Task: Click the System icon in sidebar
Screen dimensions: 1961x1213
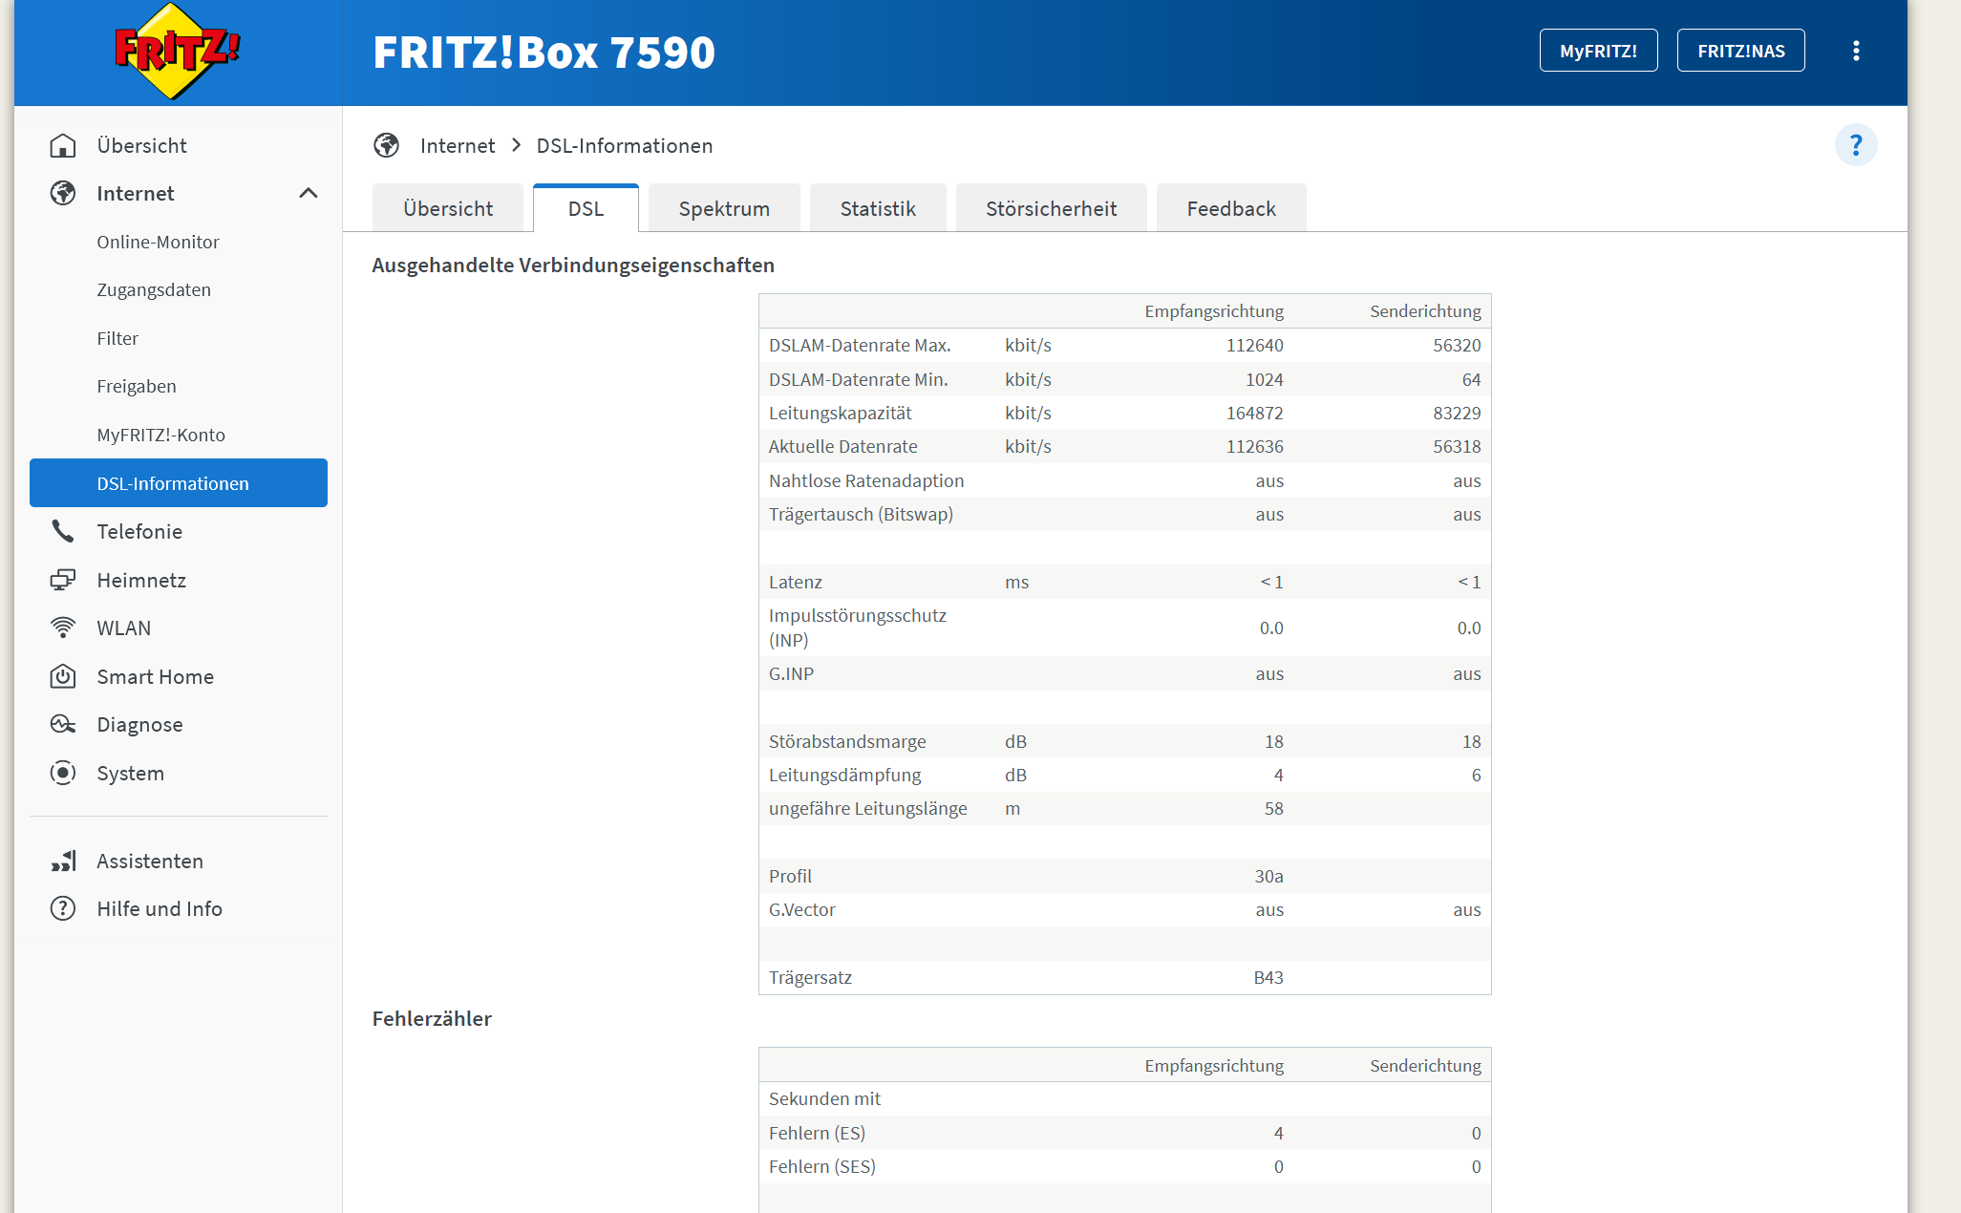Action: pyautogui.click(x=63, y=773)
